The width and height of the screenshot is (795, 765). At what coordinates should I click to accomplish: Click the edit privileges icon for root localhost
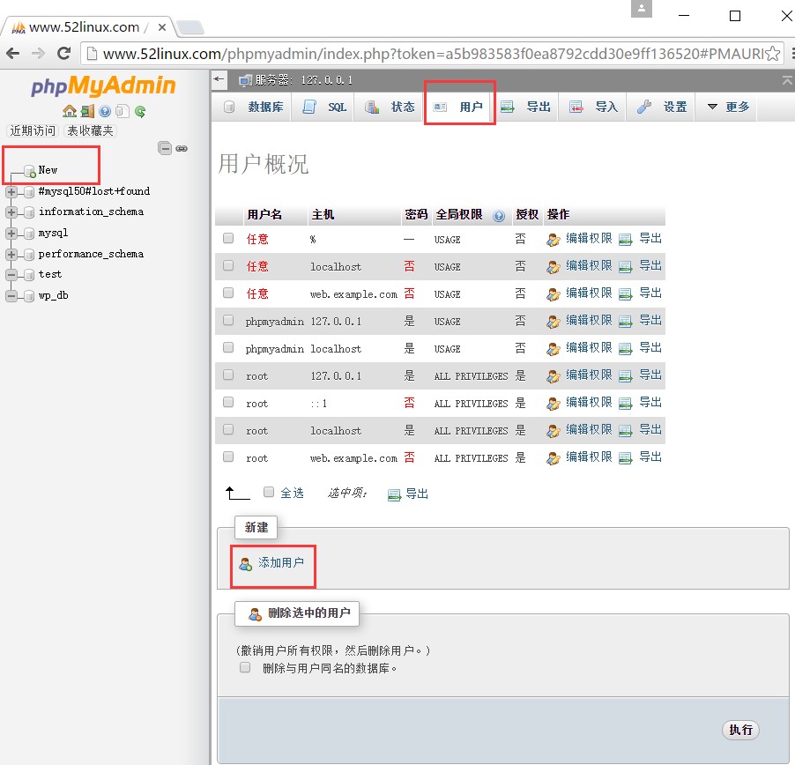coord(554,431)
